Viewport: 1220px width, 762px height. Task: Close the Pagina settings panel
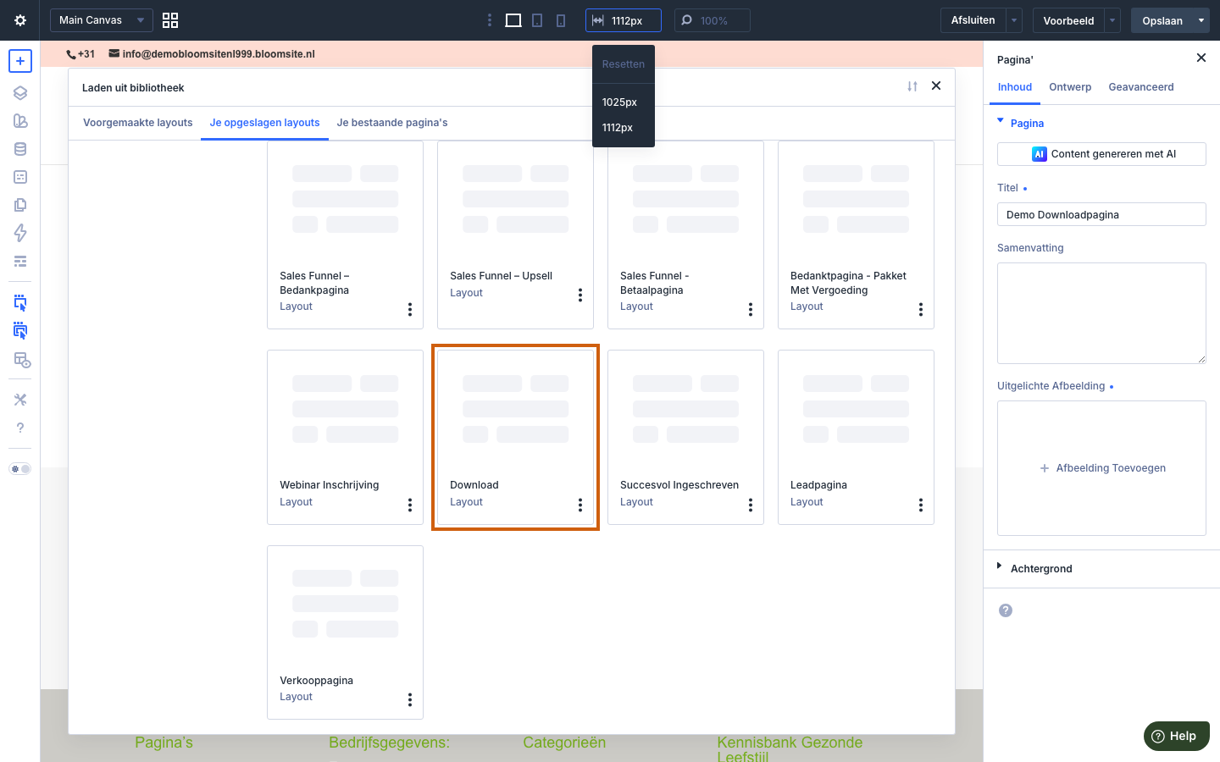1201,58
